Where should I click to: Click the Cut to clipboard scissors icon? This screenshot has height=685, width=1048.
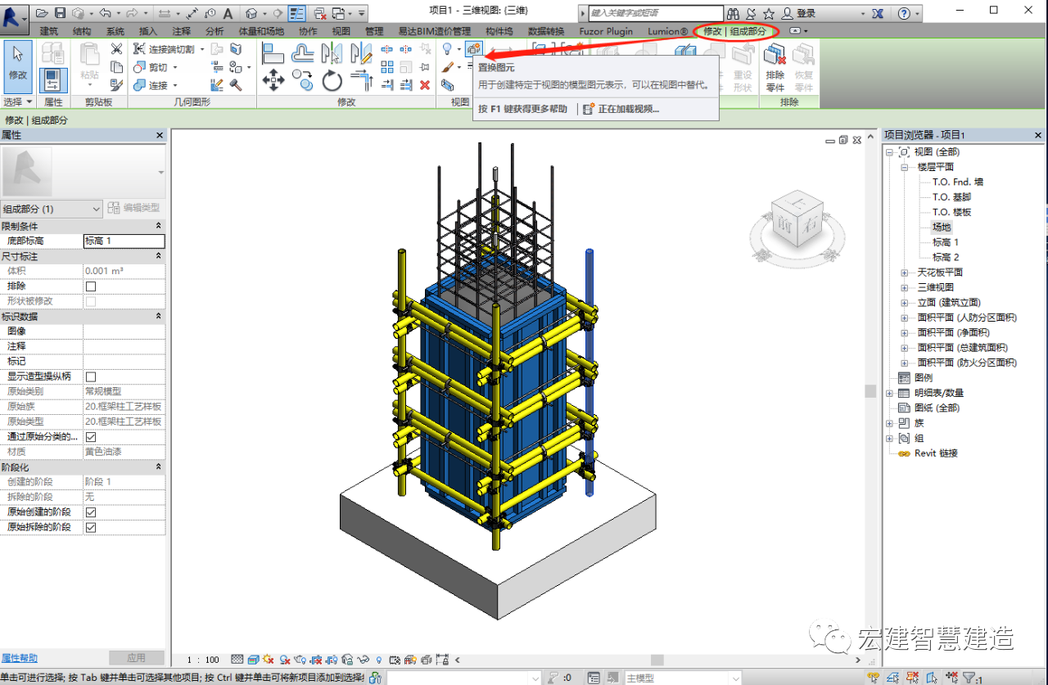[x=116, y=49]
